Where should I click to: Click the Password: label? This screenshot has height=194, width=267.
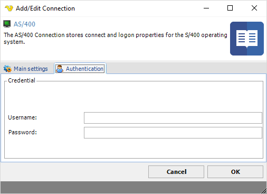[23, 132]
